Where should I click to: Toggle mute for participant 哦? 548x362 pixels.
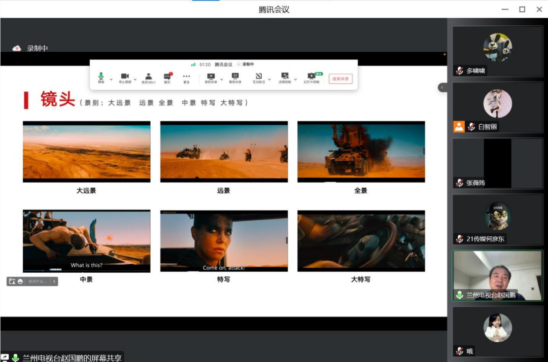pyautogui.click(x=459, y=351)
